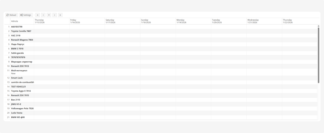Click the double-down arrow today icon
The height and width of the screenshot is (133, 324).
click(x=49, y=15)
